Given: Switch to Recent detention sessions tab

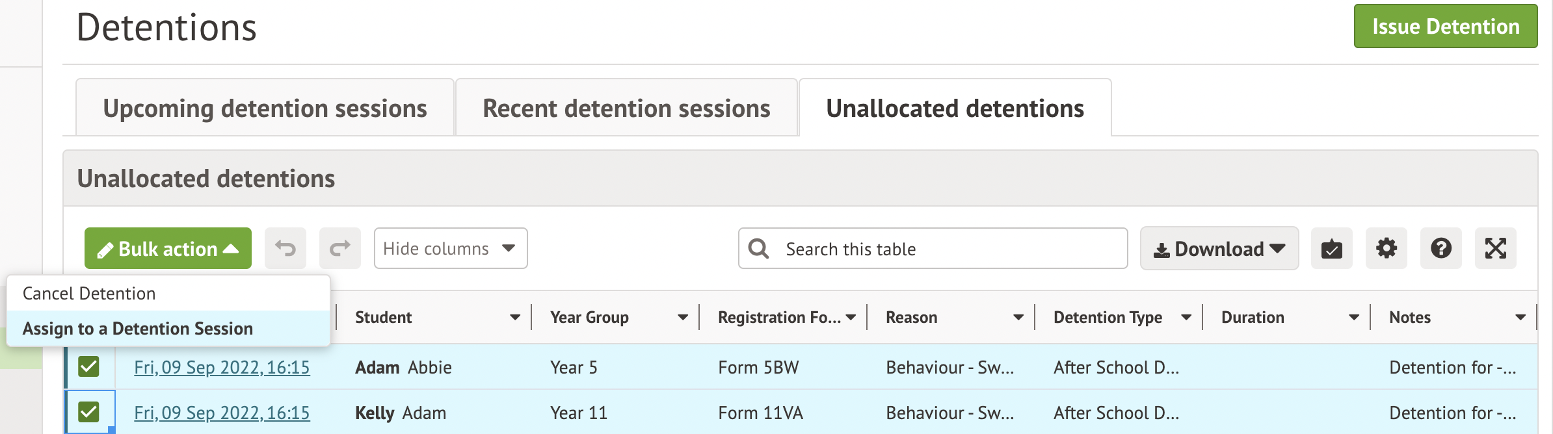Looking at the screenshot, I should tap(626, 108).
